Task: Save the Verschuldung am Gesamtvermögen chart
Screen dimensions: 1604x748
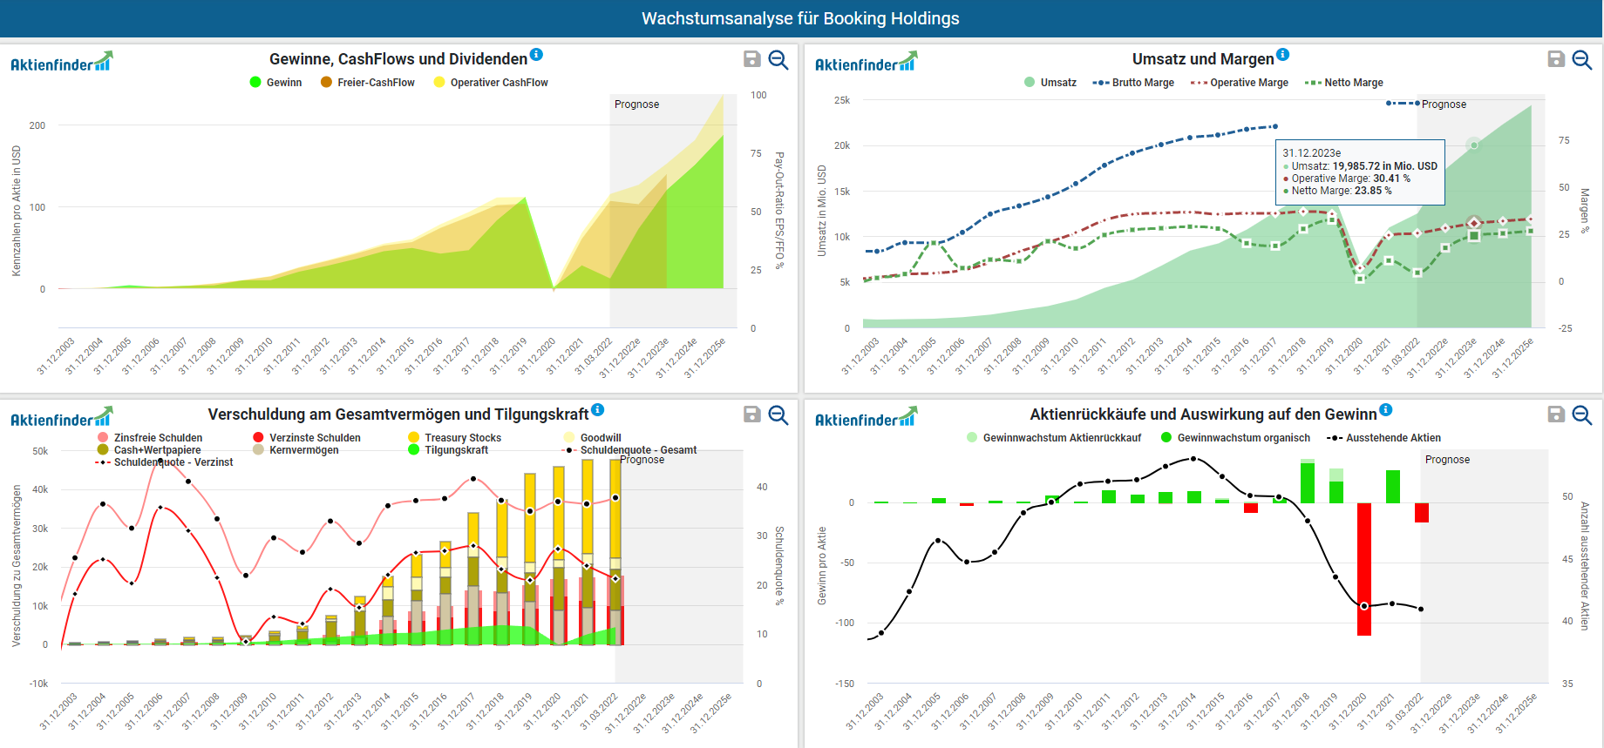Action: click(x=751, y=414)
